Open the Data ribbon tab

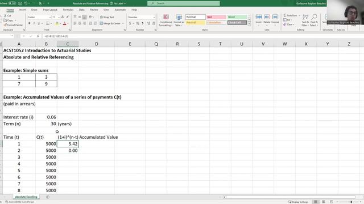pyautogui.click(x=81, y=10)
